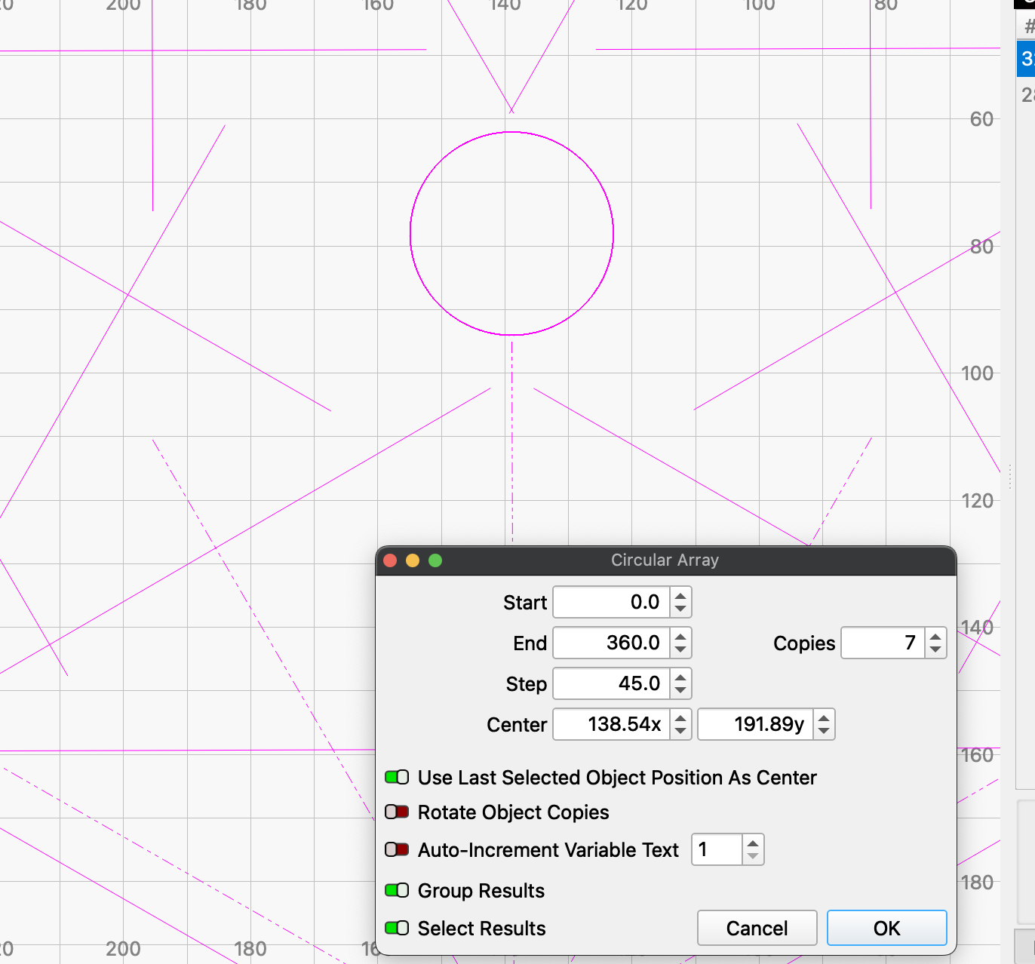1035x964 pixels.
Task: Increase the Center X value using its stepper
Action: 680,719
